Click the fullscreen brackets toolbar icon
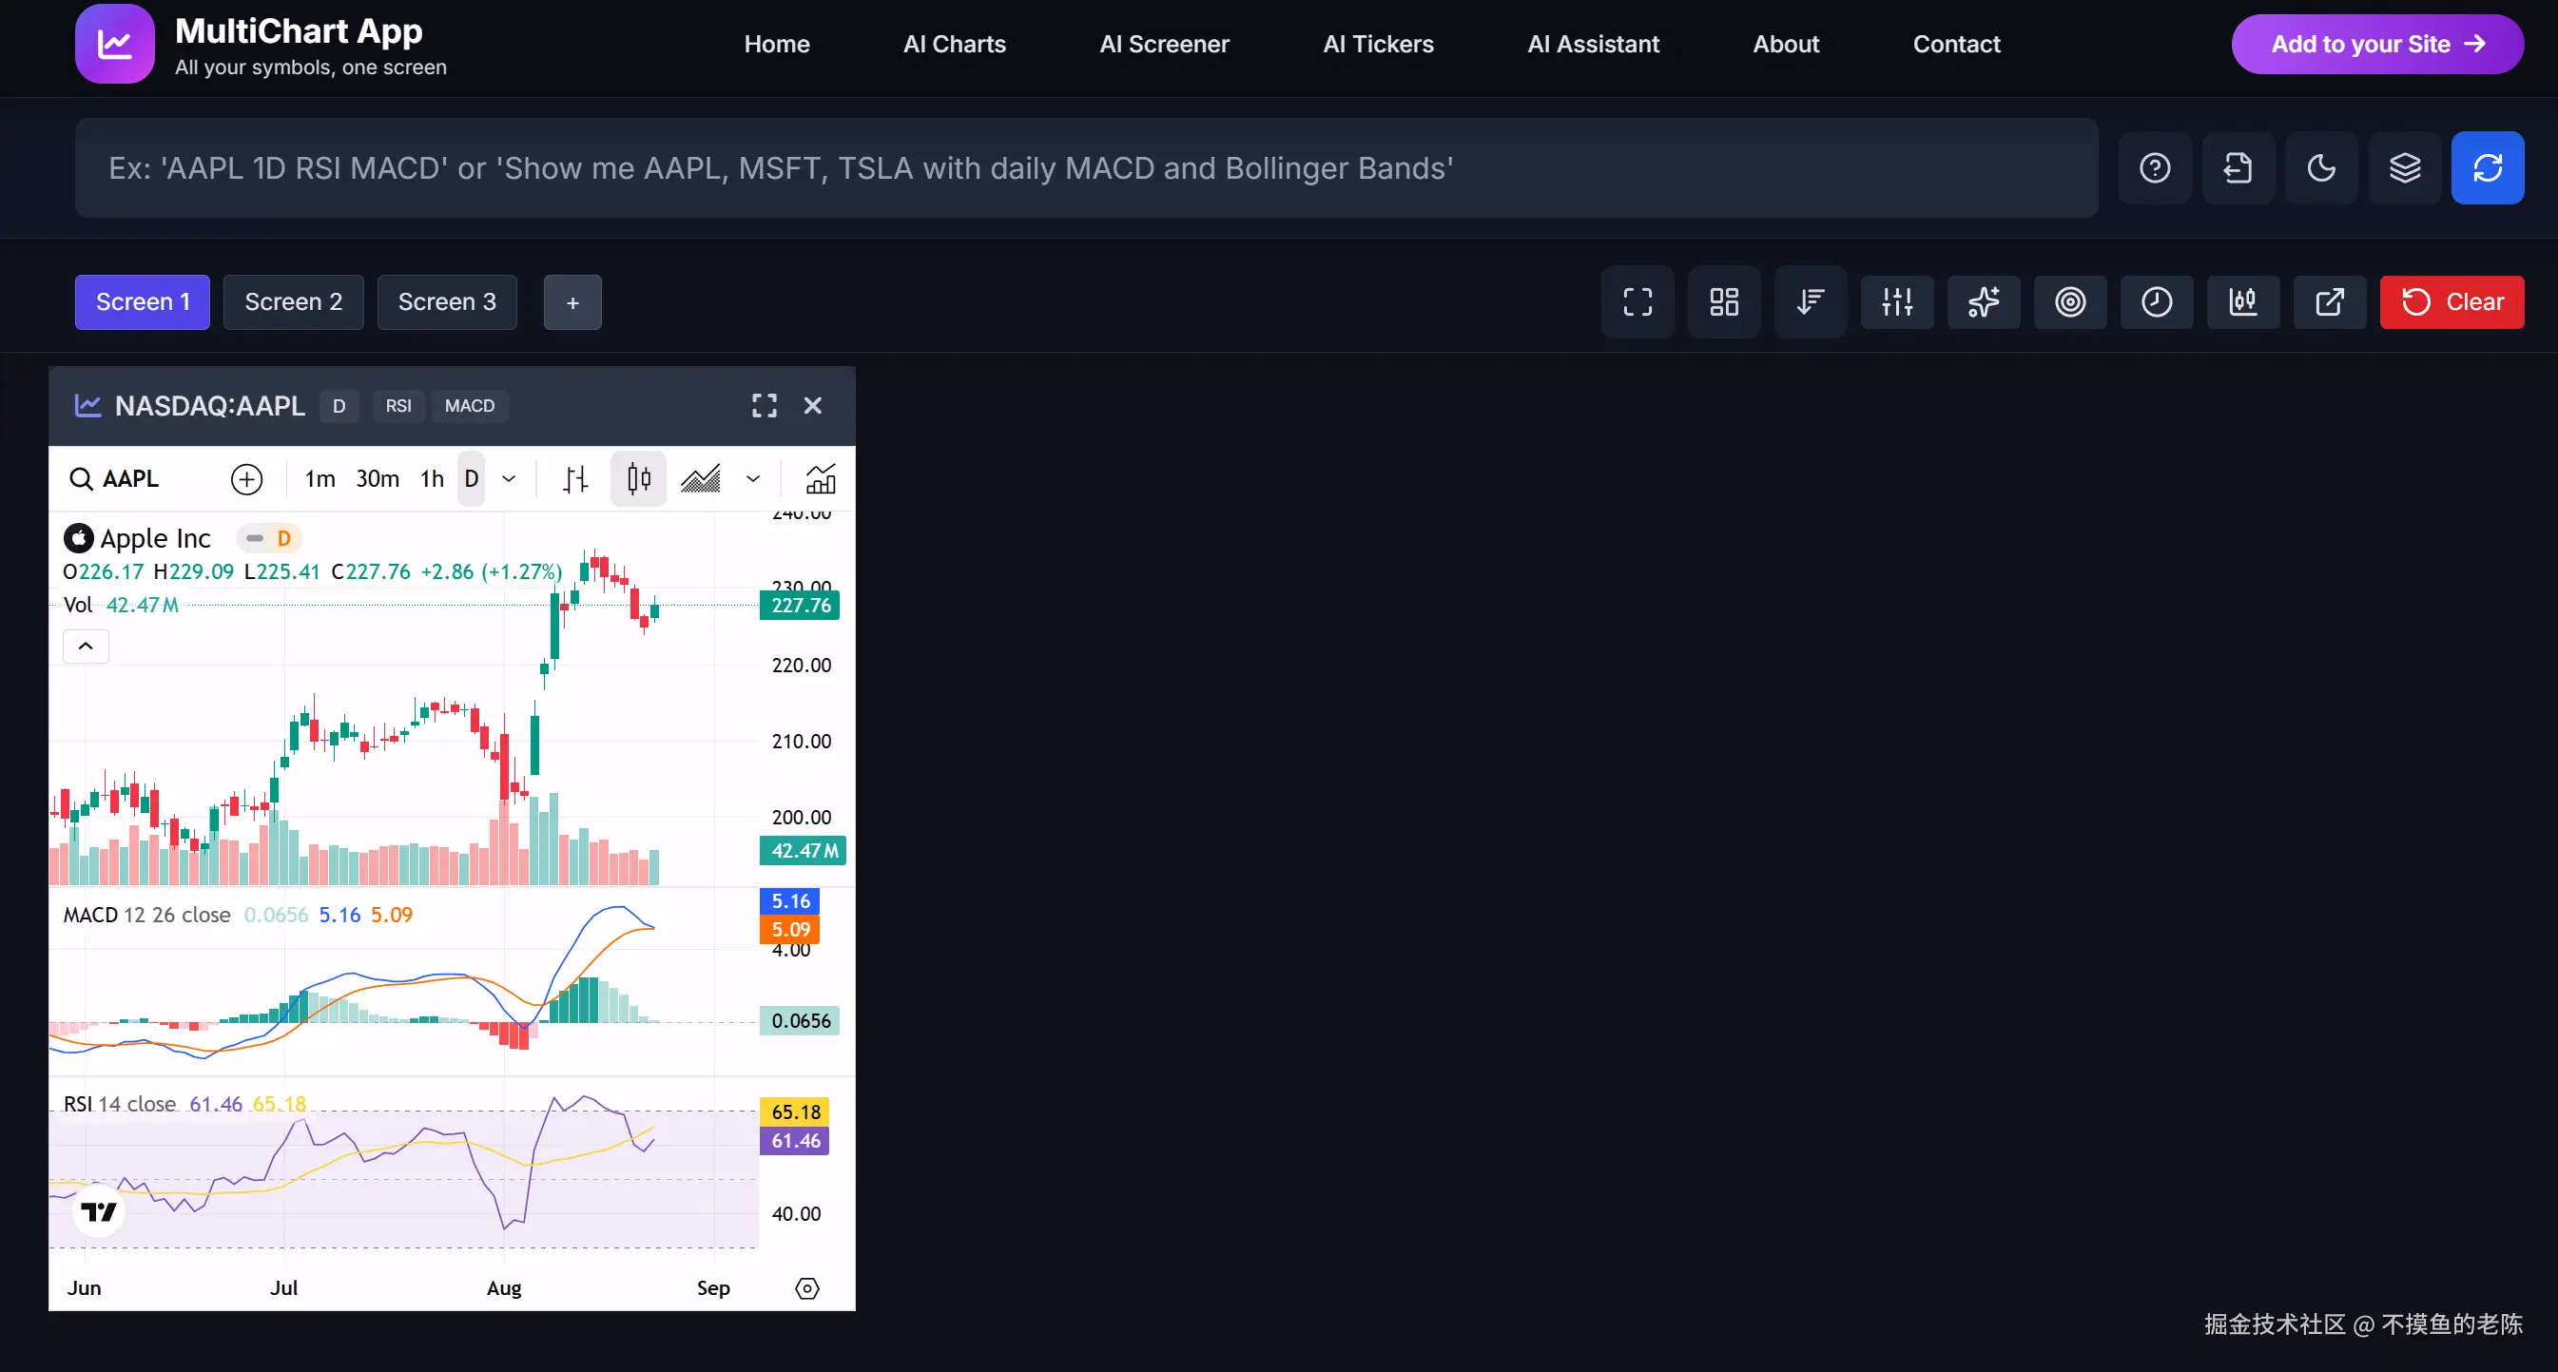The height and width of the screenshot is (1372, 2558). click(x=1638, y=301)
